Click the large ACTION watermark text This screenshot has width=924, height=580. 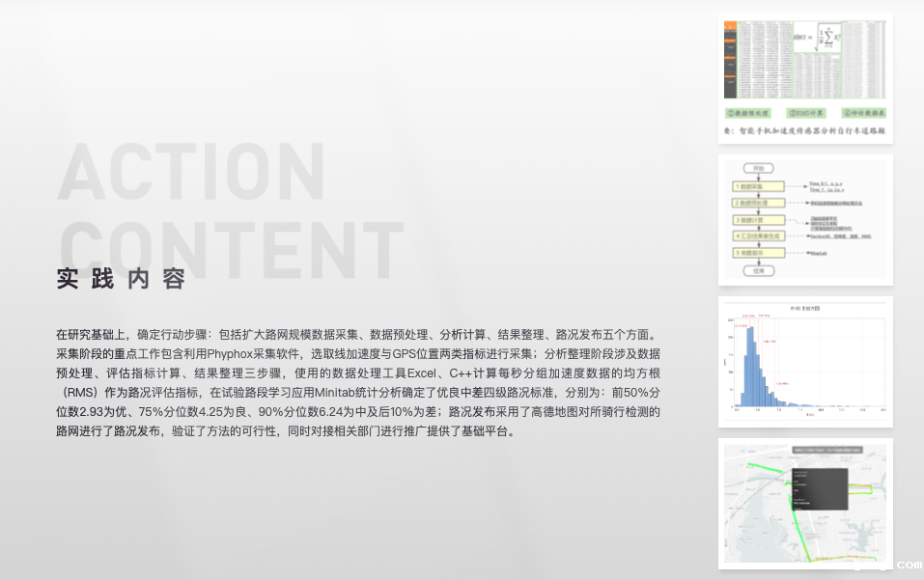tap(191, 173)
